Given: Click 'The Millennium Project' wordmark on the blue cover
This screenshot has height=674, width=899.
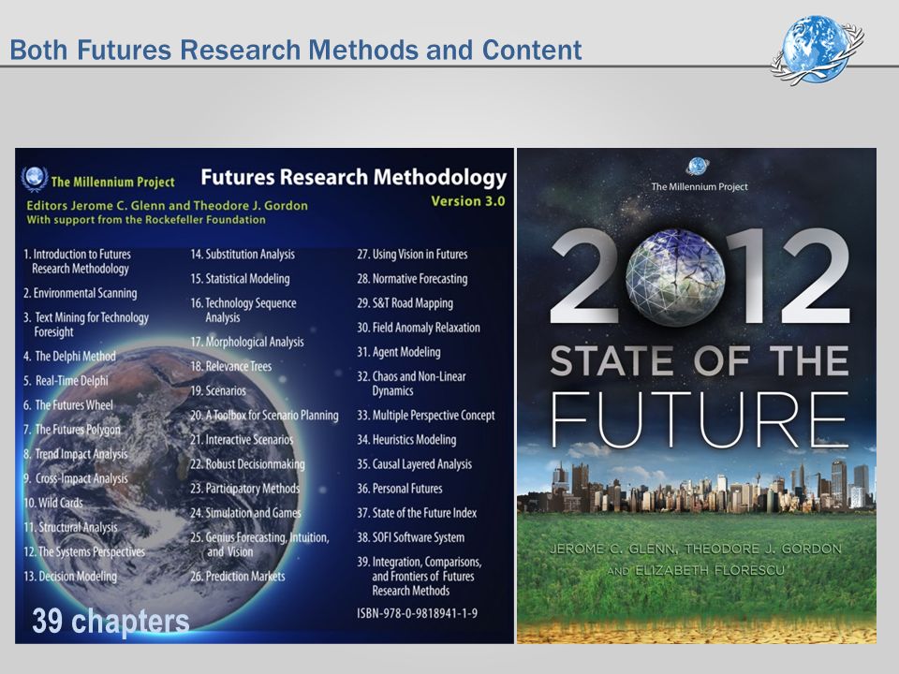Looking at the screenshot, I should coord(113,183).
